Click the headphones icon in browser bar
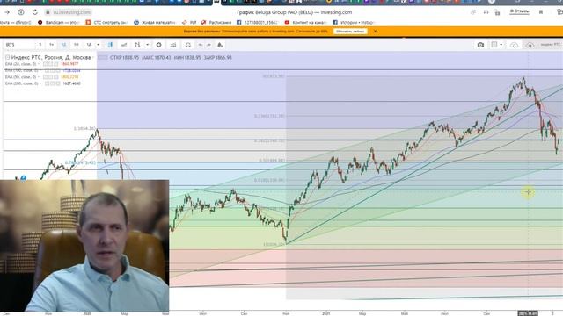563x316 pixels. [486, 12]
